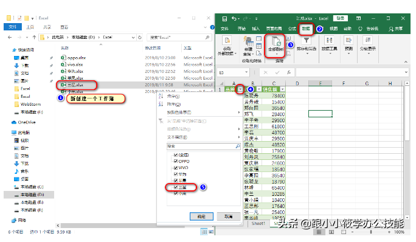Image resolution: width=416 pixels, height=242 pixels.
Task: Click the fx insert function icon
Action: [289, 72]
